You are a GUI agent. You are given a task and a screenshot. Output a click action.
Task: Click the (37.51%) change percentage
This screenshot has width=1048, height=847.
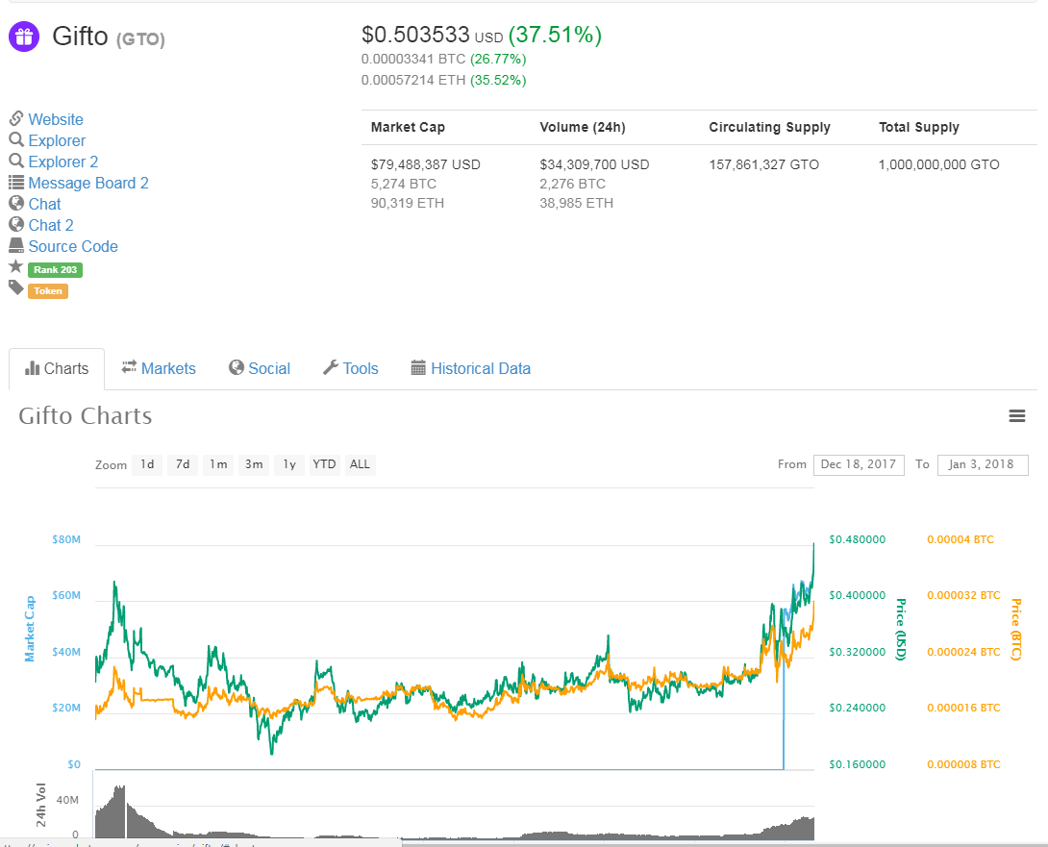pos(556,35)
